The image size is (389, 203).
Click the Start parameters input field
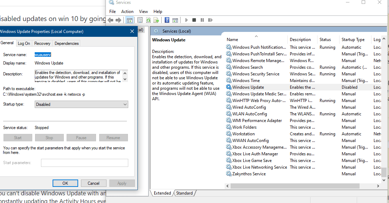pos(84,163)
